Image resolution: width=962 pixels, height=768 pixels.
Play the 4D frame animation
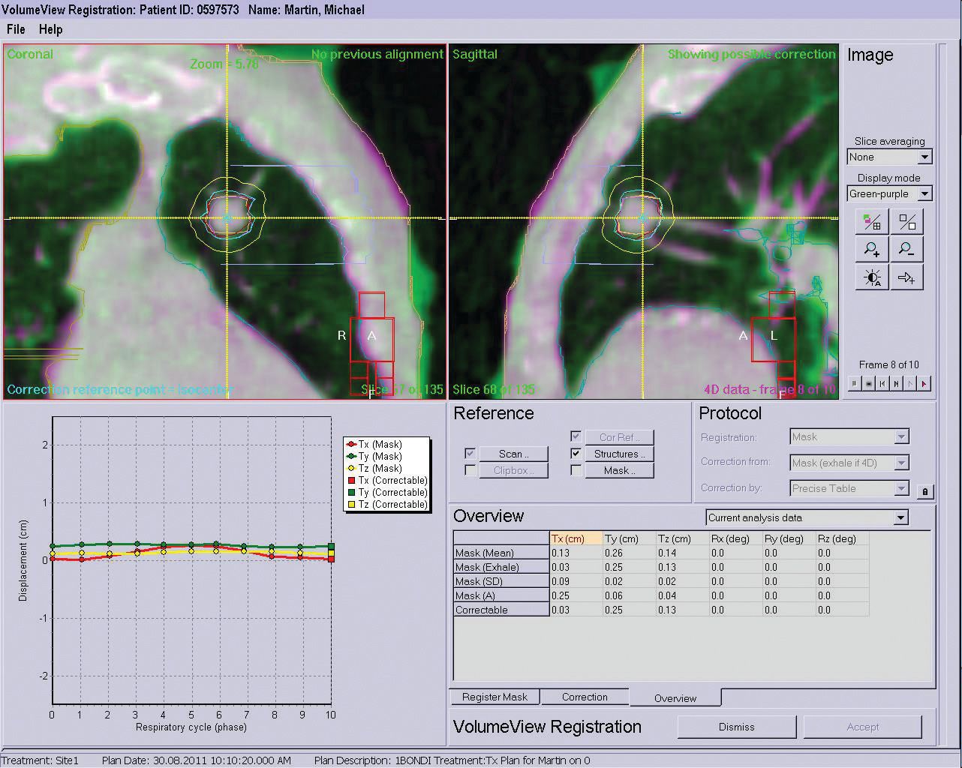point(924,383)
